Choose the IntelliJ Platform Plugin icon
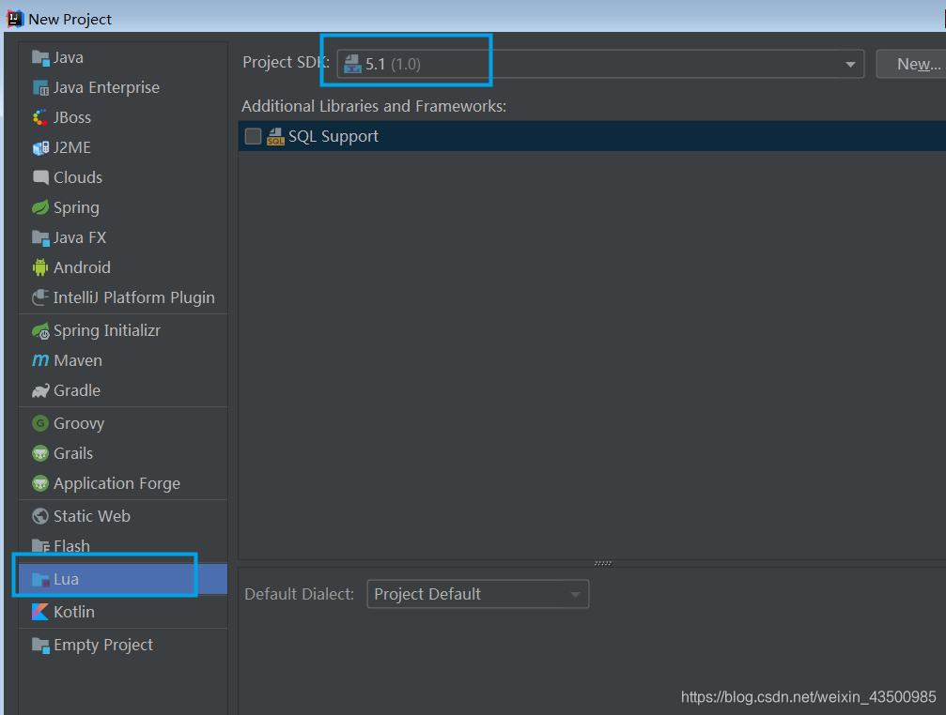Screen dimensions: 946x715 click(40, 297)
